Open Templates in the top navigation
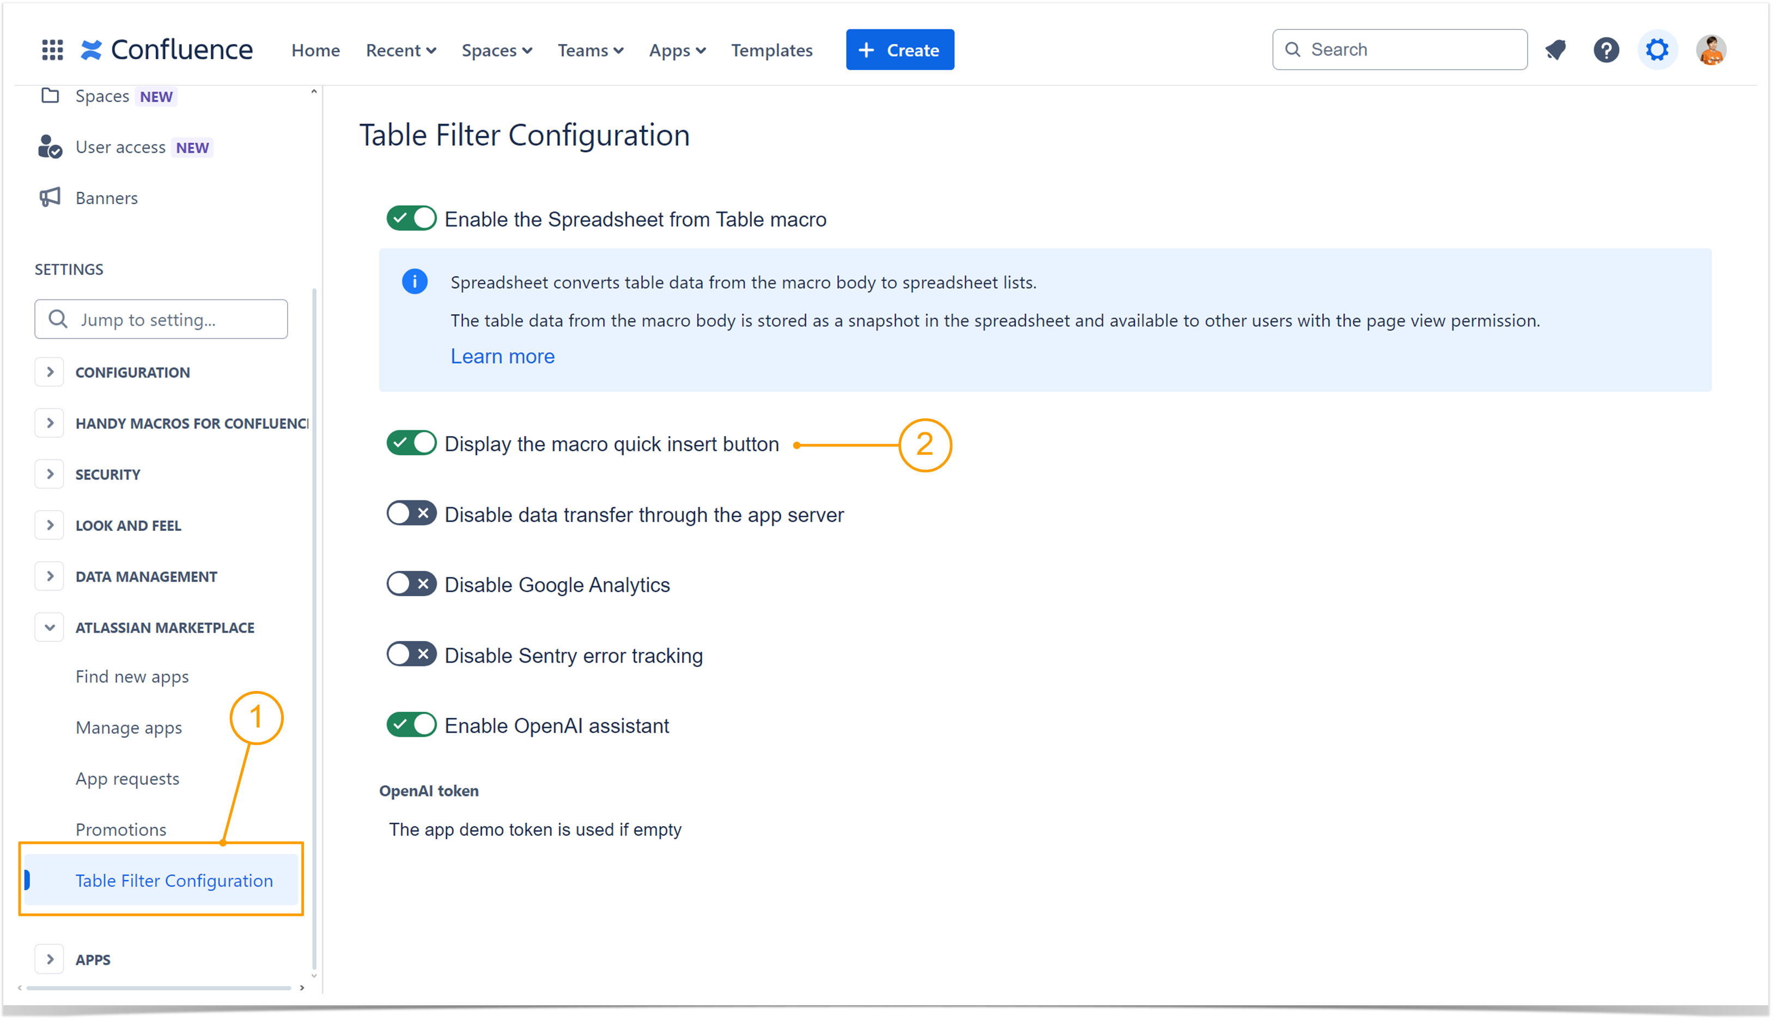Viewport: 1776px width, 1021px height. (771, 51)
